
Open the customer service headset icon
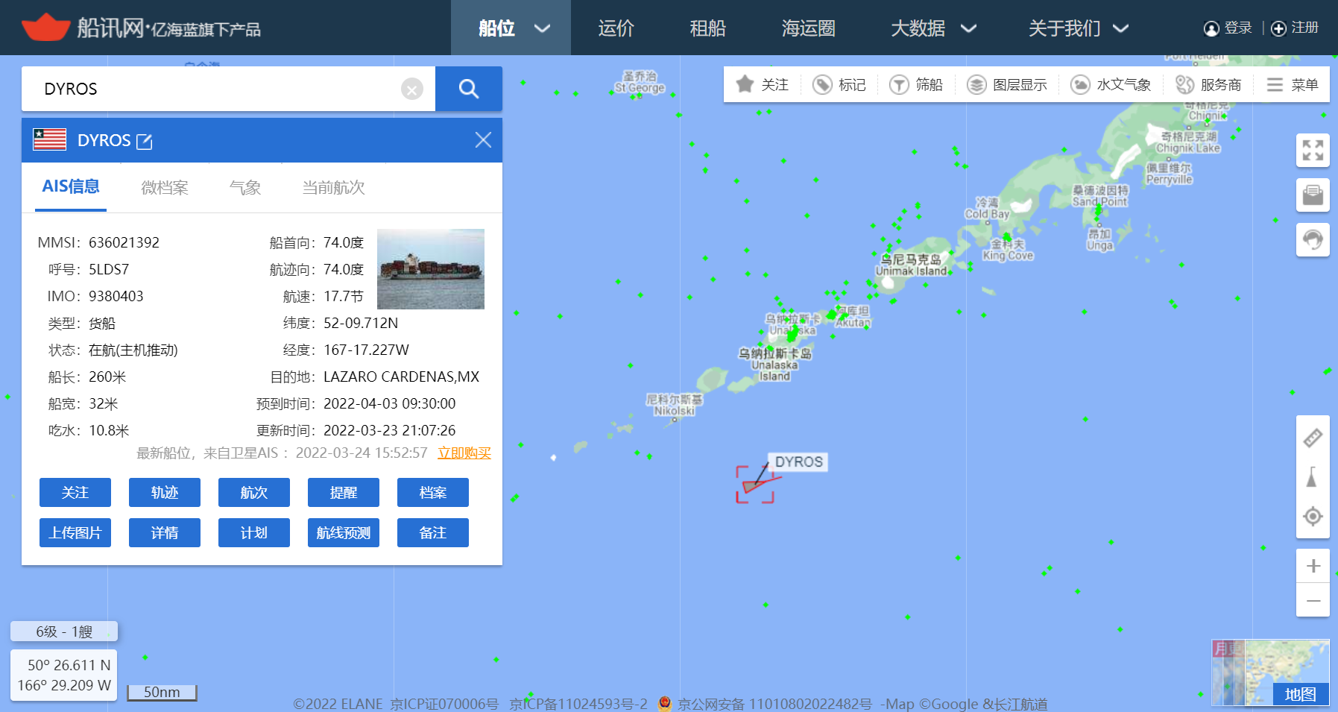tap(1313, 239)
